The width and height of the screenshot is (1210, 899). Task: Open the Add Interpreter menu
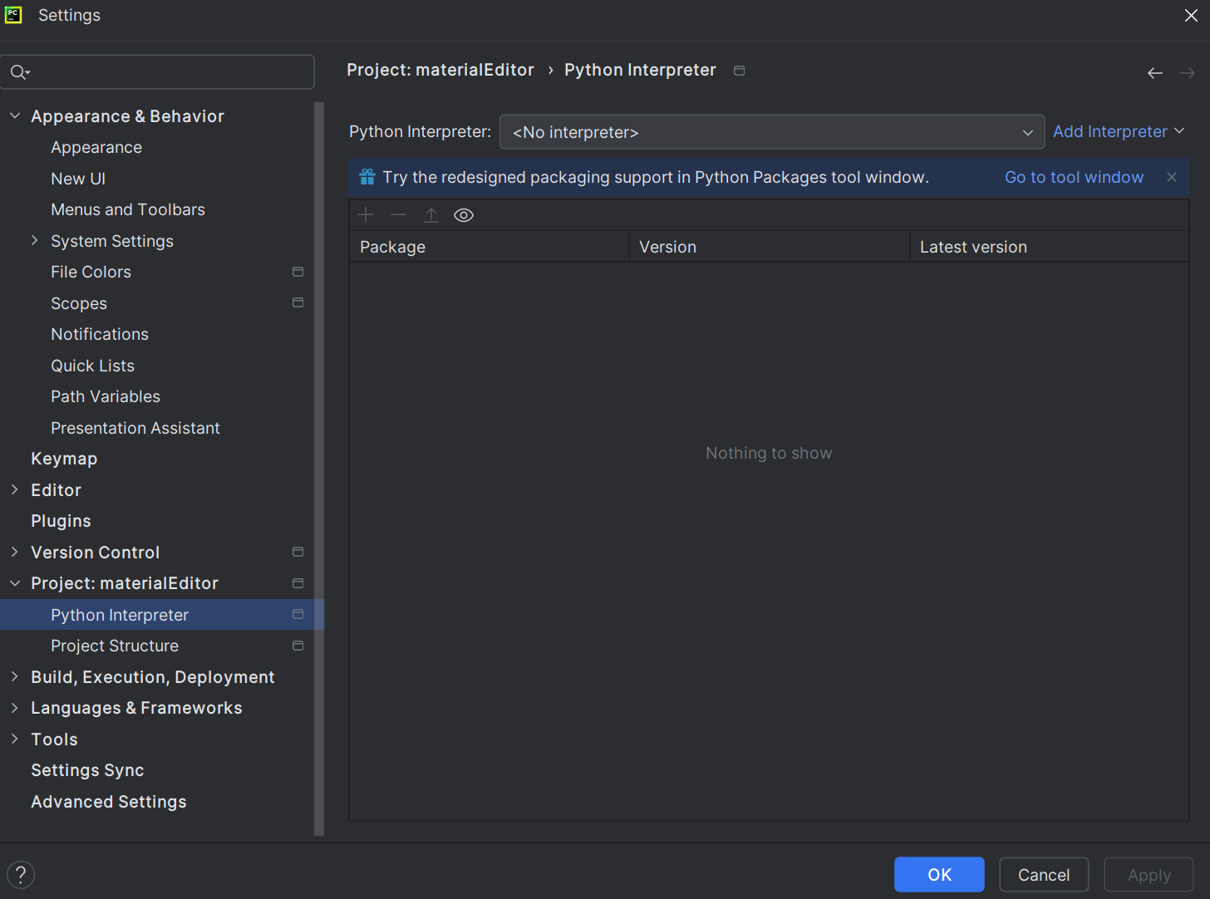pos(1119,132)
